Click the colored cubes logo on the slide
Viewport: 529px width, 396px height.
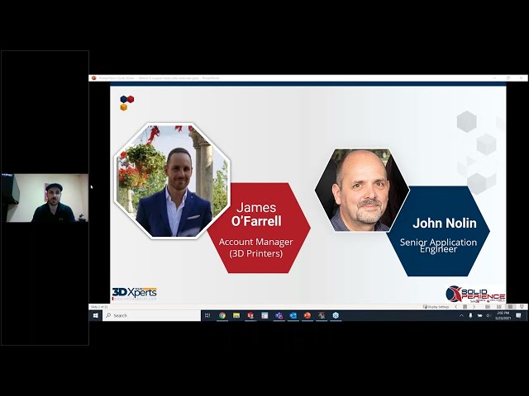pyautogui.click(x=126, y=103)
